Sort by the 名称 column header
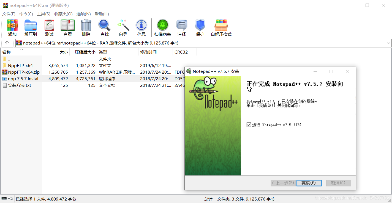Image resolution: width=392 pixels, height=203 pixels. coord(21,52)
